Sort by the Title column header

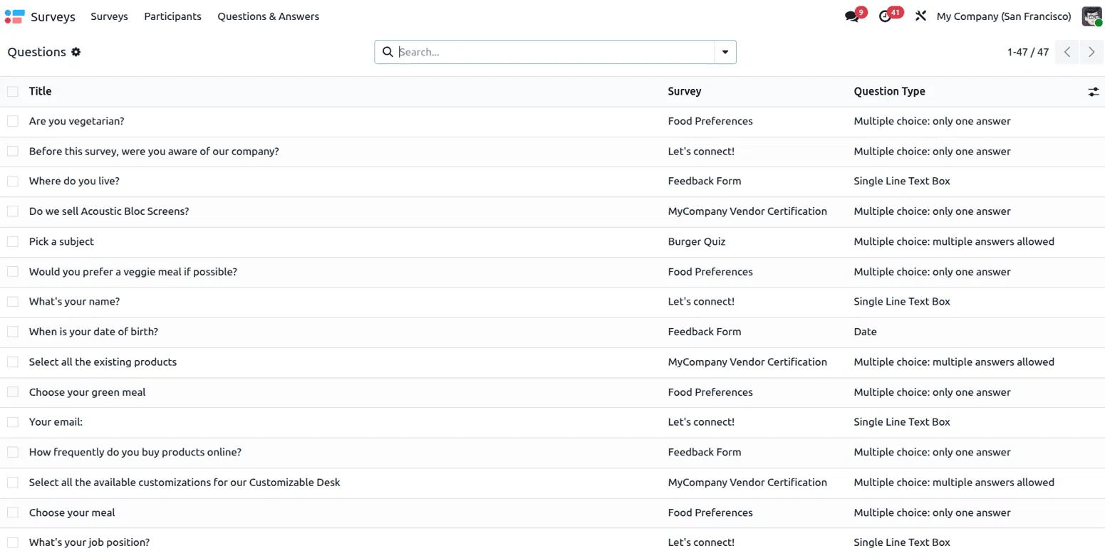(40, 91)
